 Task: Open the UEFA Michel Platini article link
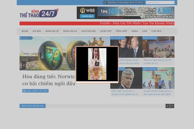pos(129,62)
